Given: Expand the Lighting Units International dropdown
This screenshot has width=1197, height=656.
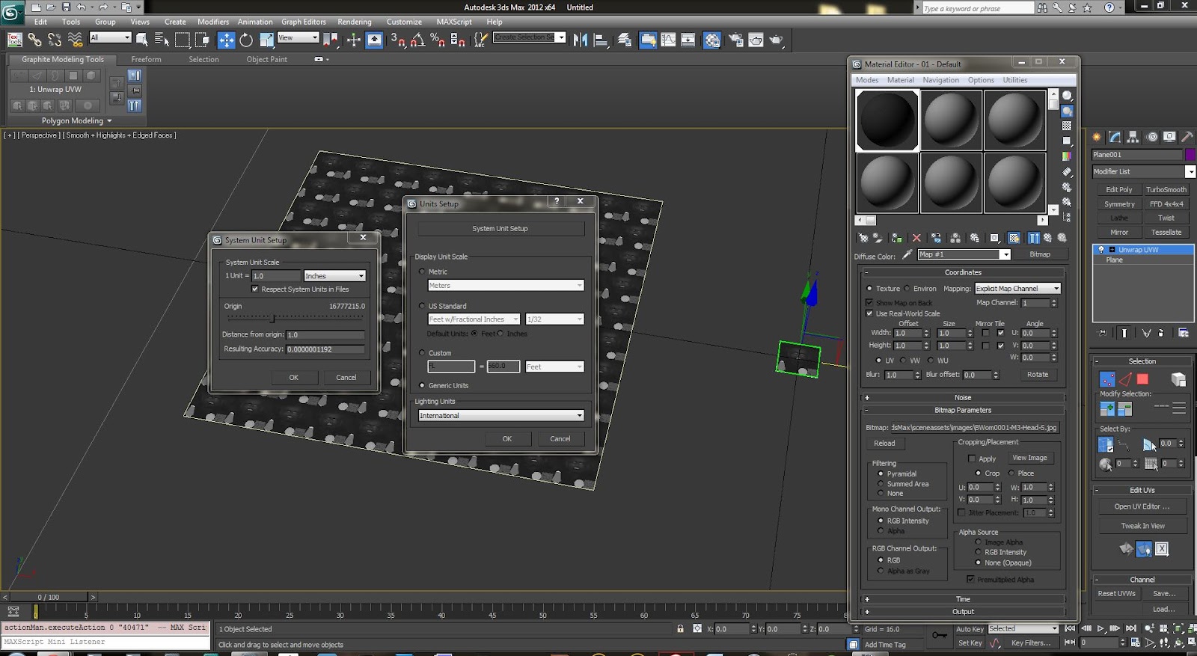Looking at the screenshot, I should coord(500,416).
